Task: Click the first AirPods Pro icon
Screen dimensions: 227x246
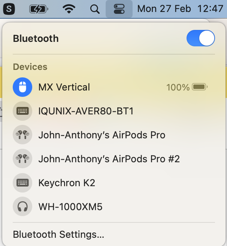Action: click(22, 135)
